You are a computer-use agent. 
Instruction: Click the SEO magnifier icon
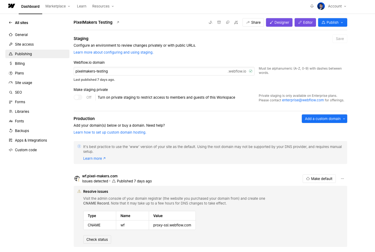tap(11, 92)
